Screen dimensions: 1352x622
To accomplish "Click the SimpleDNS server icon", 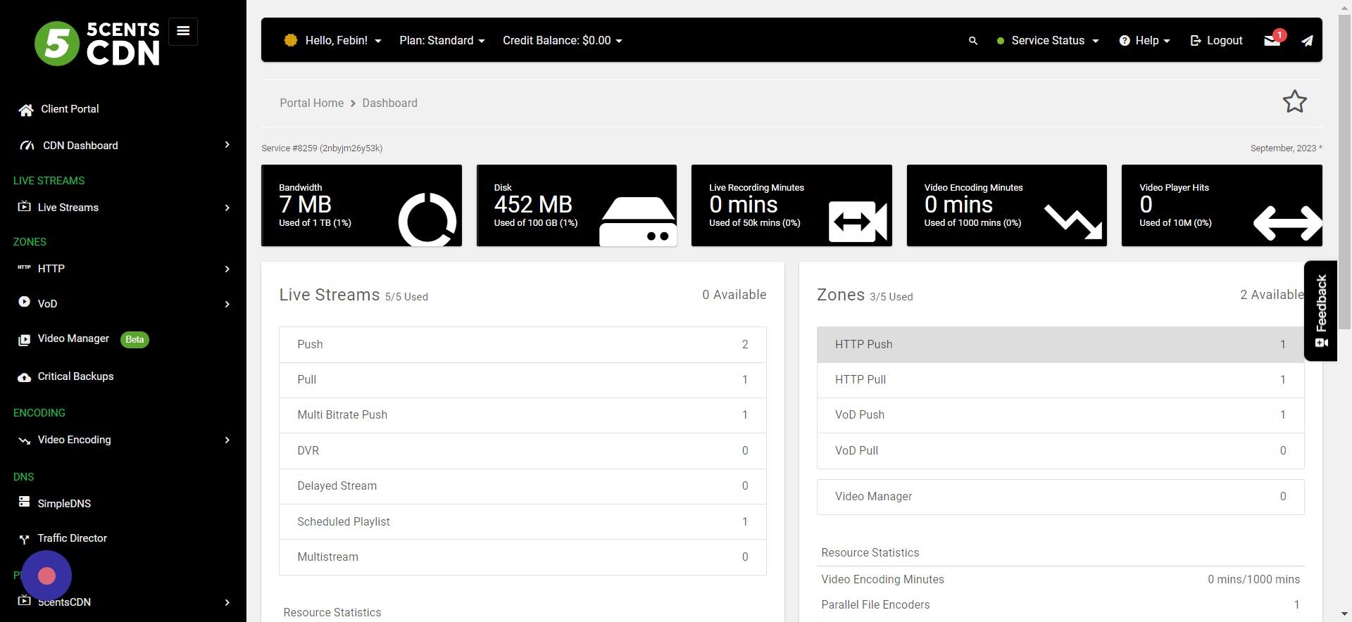I will [x=24, y=502].
